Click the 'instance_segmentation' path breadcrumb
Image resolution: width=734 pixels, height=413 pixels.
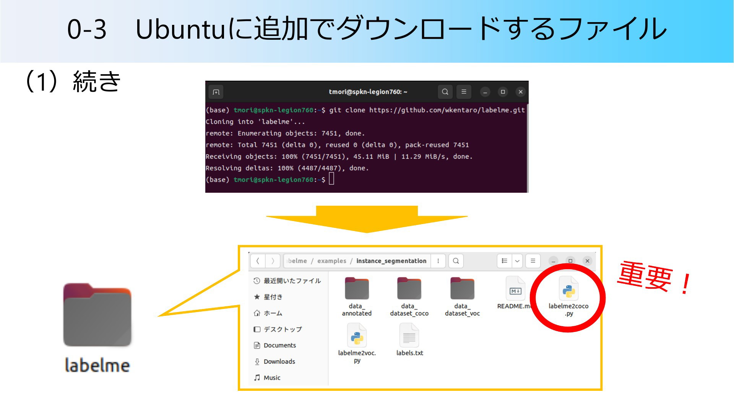(391, 261)
